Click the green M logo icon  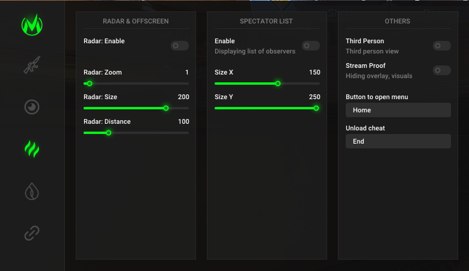(x=32, y=25)
